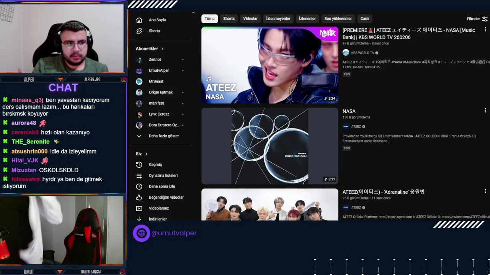Select the İzlenenler filter chip
Screen dimensions: 490x275
pyautogui.click(x=307, y=19)
